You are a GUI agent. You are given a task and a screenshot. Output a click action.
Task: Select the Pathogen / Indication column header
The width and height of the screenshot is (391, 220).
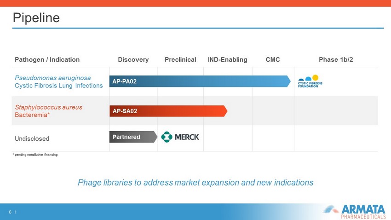[47, 60]
